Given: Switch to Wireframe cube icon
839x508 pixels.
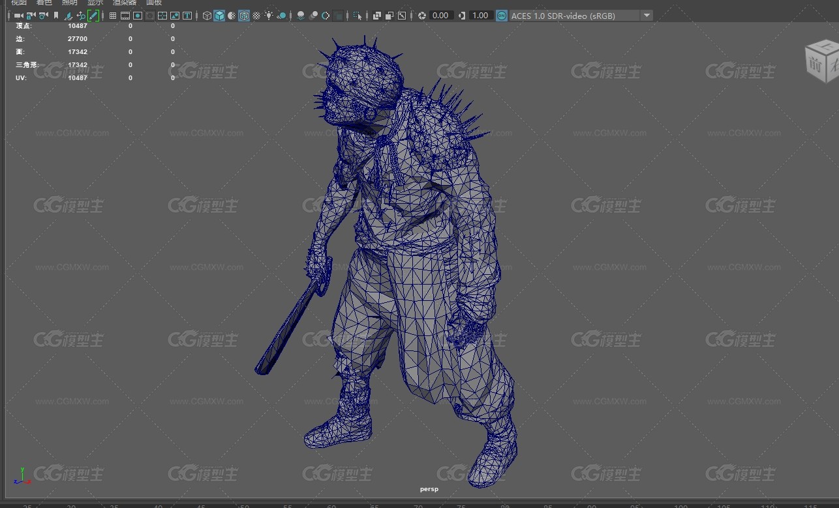Looking at the screenshot, I should coord(207,15).
